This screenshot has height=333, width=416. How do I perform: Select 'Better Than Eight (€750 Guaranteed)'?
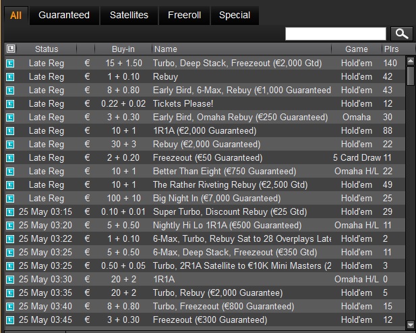[225, 171]
